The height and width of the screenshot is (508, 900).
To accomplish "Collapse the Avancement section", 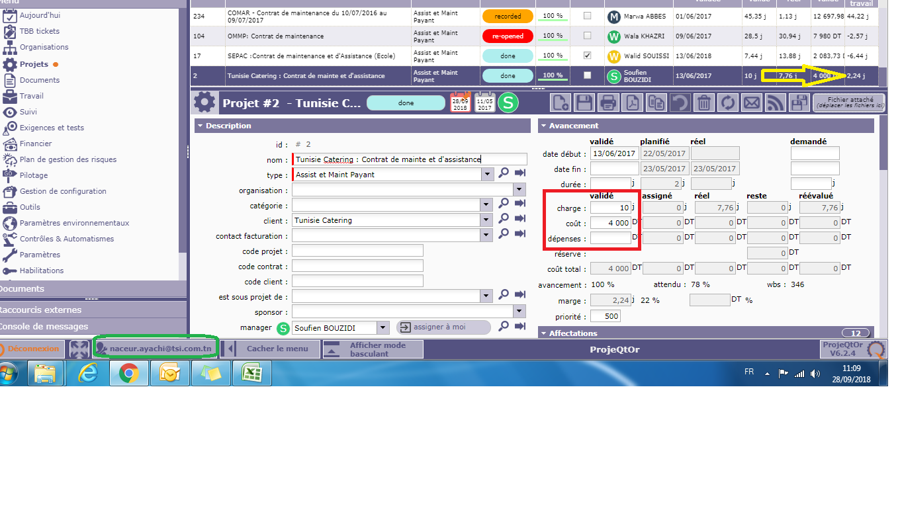I will pos(706,126).
